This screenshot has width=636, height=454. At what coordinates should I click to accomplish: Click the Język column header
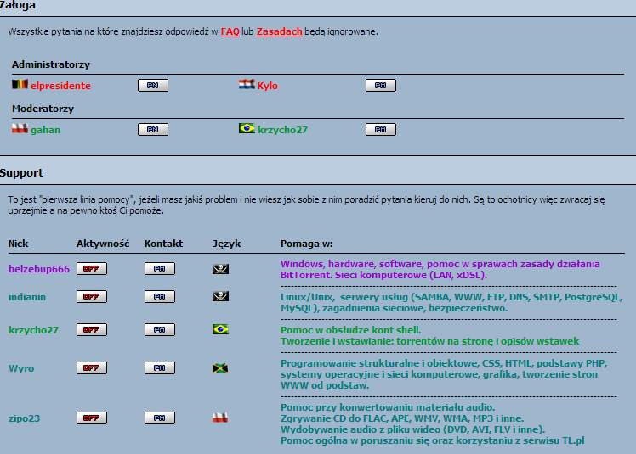(227, 244)
